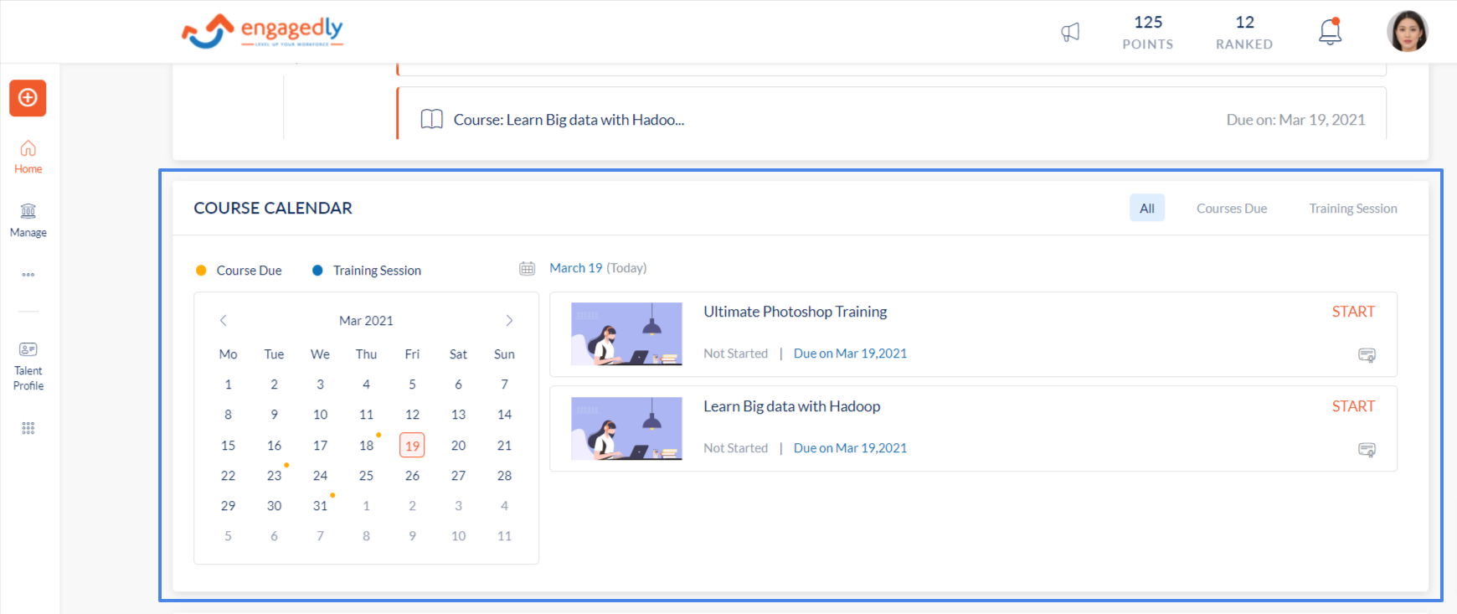The image size is (1457, 614).
Task: Click the Course Due legend label
Action: tap(249, 271)
